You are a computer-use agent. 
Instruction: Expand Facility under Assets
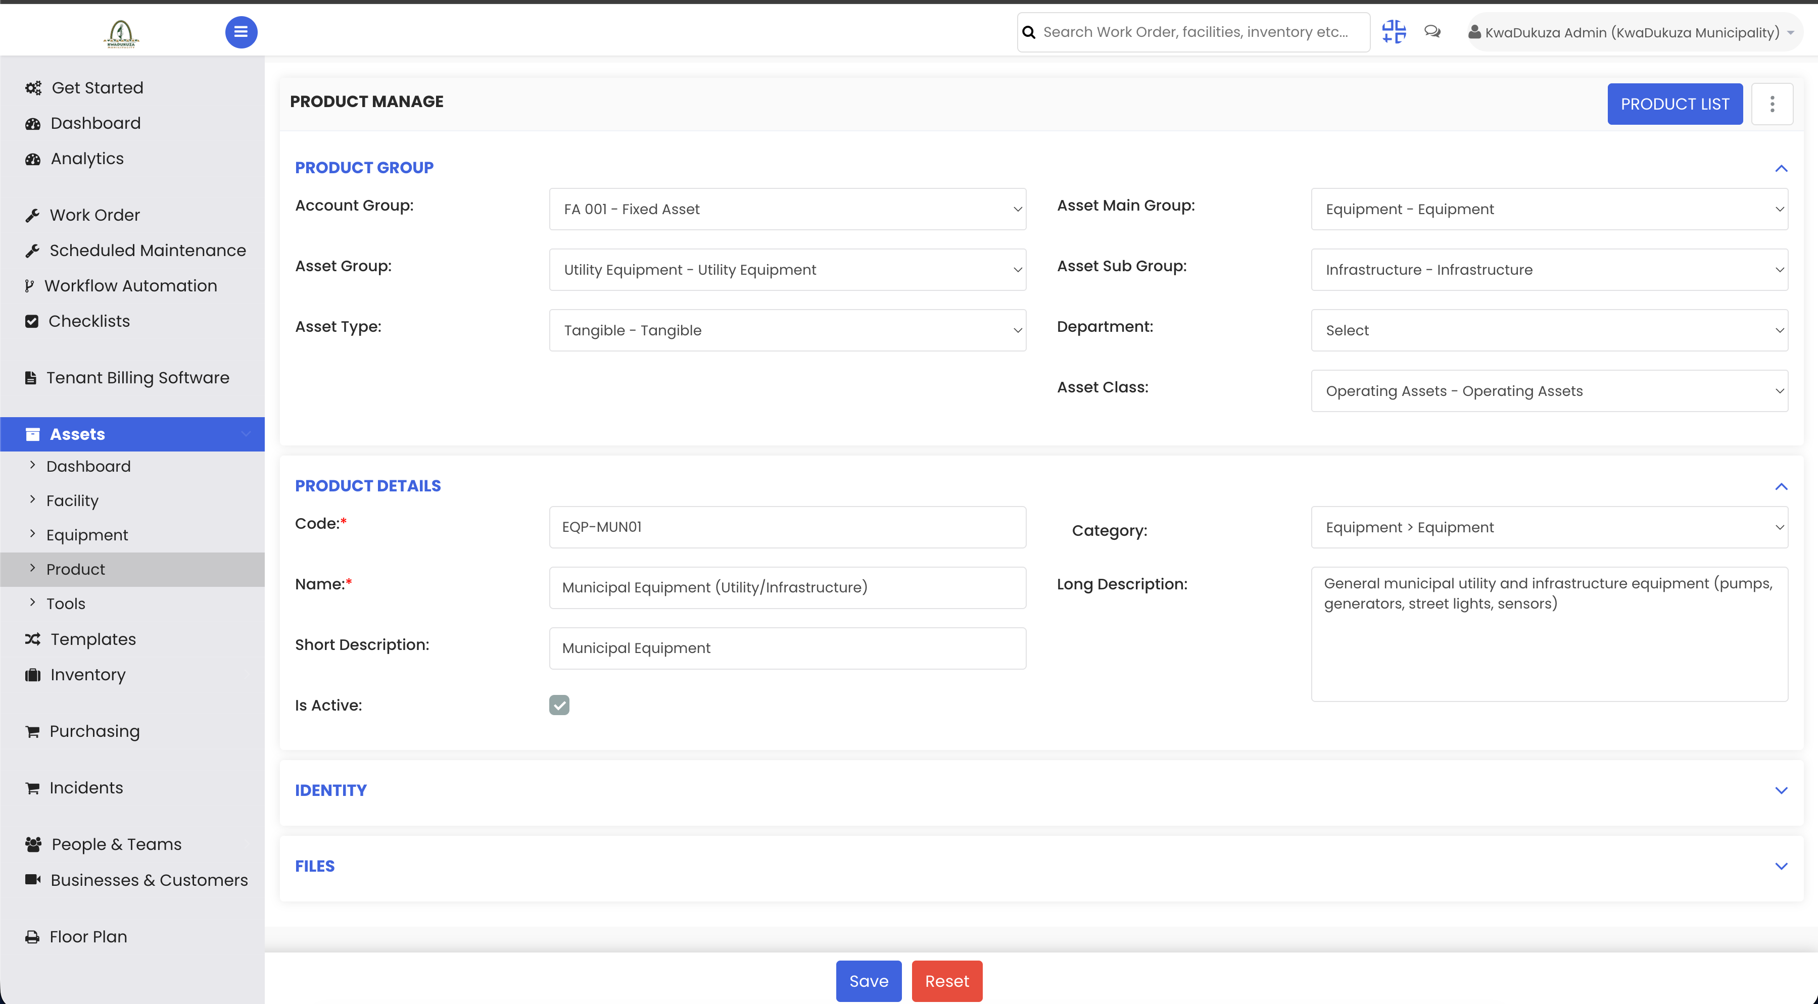tap(72, 500)
